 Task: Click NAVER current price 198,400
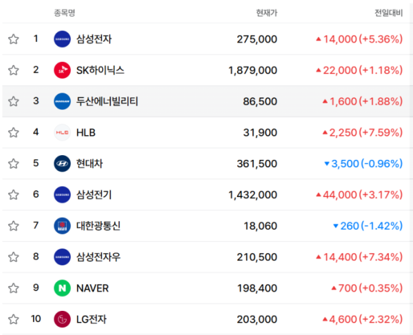(257, 288)
